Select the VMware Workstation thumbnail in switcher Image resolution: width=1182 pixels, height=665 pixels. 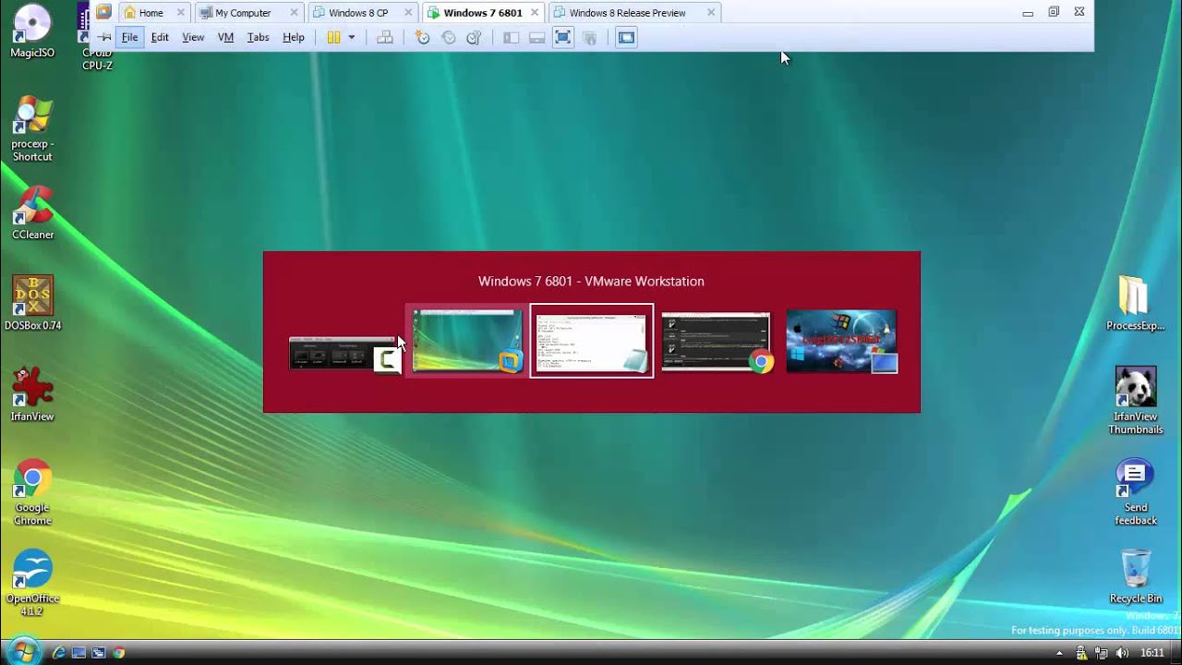[x=467, y=341]
